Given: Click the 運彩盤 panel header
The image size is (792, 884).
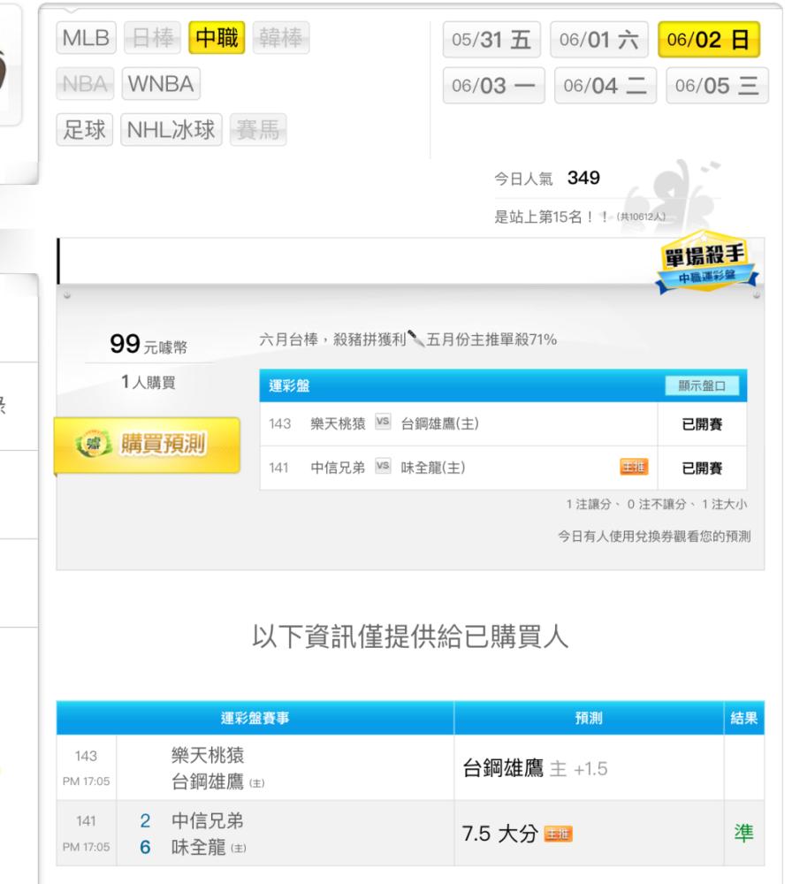Looking at the screenshot, I should coord(503,385).
